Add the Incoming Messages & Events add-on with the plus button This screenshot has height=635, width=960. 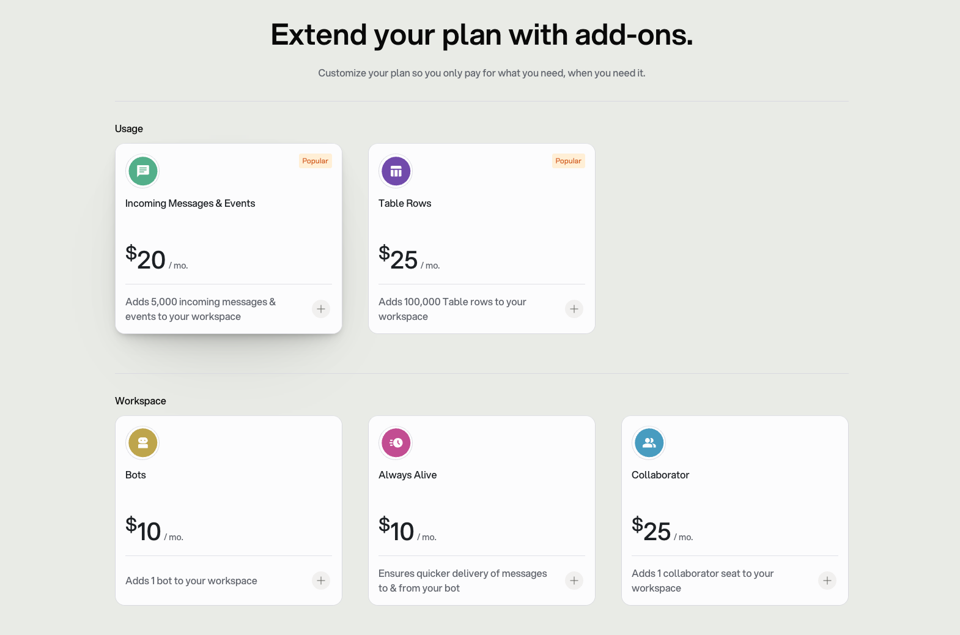click(x=321, y=309)
